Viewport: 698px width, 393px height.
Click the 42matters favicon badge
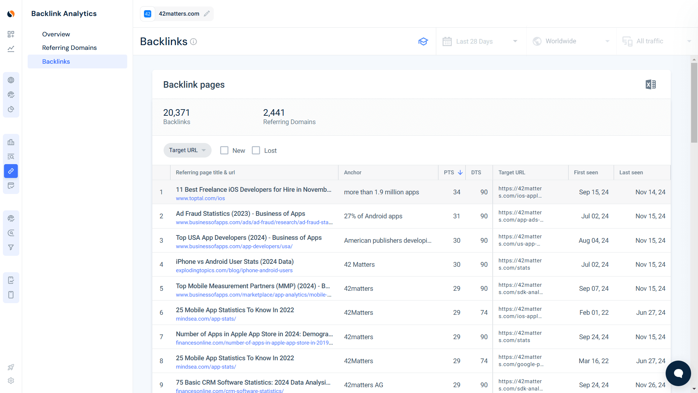148,14
